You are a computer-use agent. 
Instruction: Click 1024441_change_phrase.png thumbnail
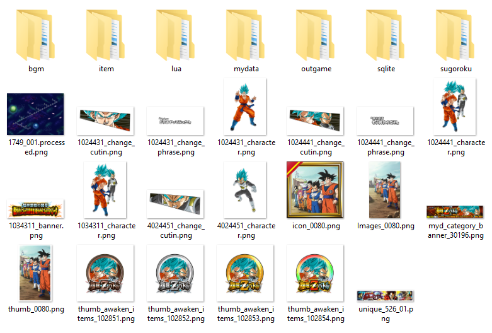[386, 120]
